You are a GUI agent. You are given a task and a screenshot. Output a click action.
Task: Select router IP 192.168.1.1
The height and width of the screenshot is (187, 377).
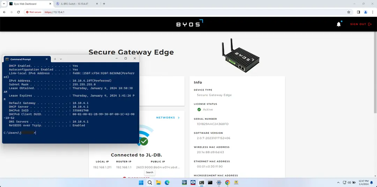124,167
